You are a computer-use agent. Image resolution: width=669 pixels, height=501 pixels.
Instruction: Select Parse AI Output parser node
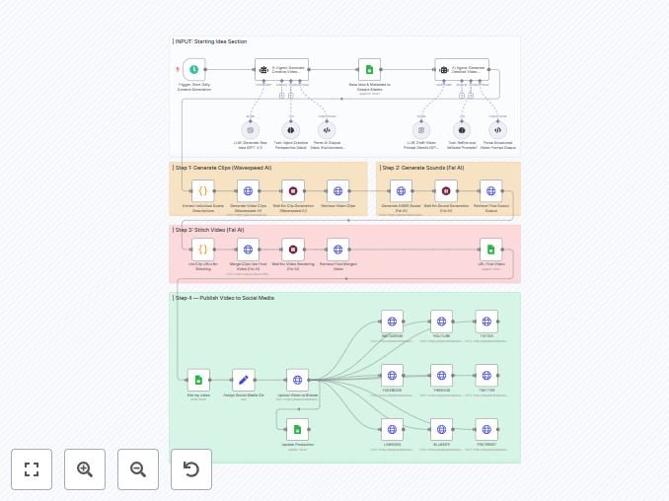coord(327,130)
